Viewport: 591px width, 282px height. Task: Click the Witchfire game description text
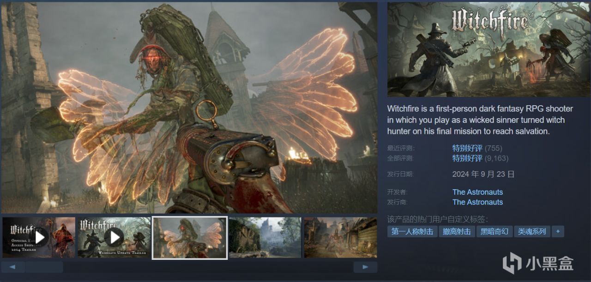tap(480, 120)
